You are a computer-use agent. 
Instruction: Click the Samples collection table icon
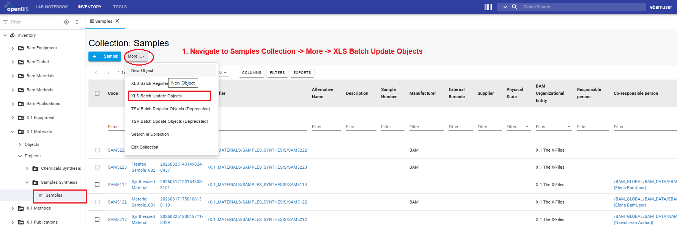[41, 196]
